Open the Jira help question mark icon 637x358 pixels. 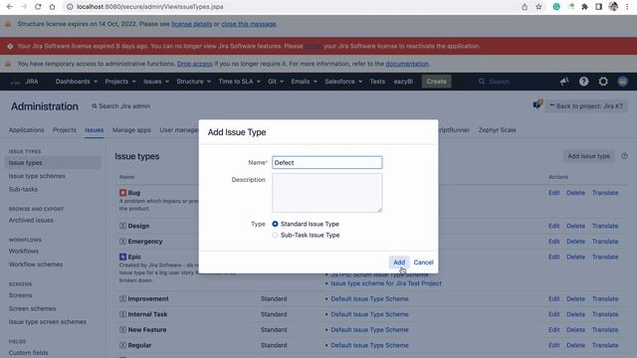(x=584, y=82)
